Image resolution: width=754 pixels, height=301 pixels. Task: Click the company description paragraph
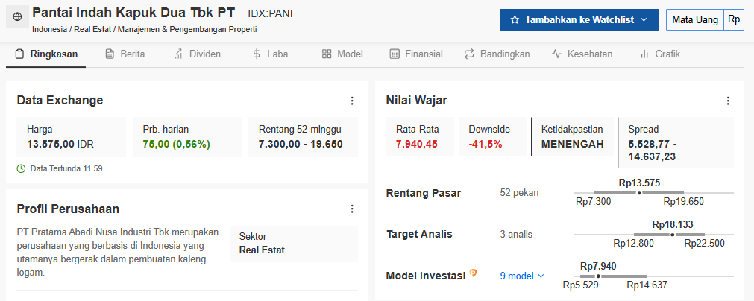[x=118, y=253]
